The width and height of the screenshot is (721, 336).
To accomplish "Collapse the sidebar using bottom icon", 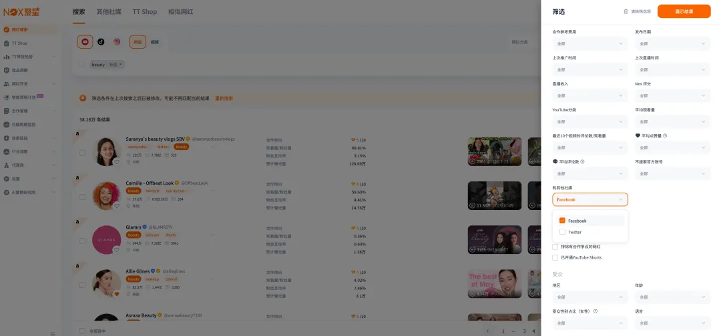I will [x=52, y=333].
